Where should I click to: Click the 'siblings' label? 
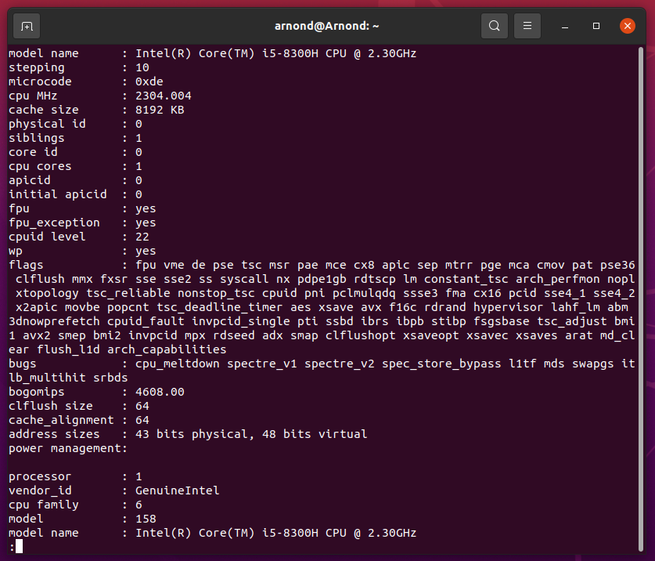[x=37, y=138]
